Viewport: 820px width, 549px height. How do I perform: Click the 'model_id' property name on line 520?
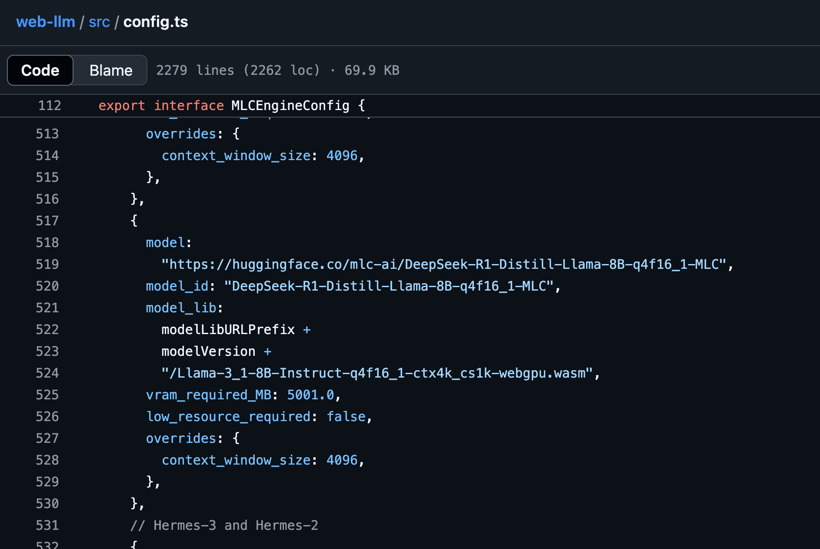point(177,286)
